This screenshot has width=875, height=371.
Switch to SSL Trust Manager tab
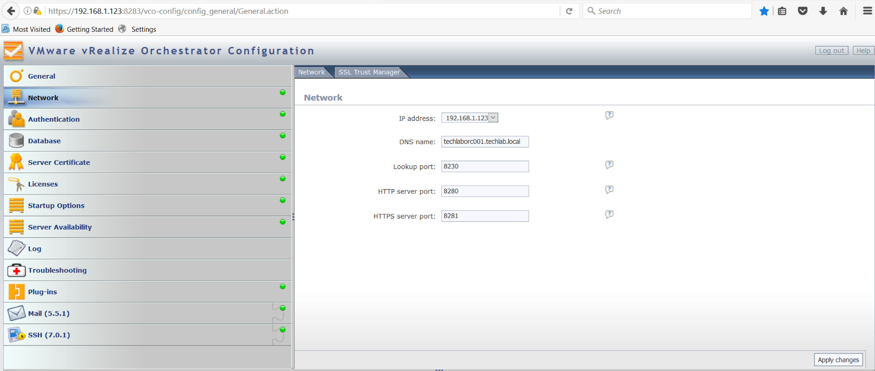pyautogui.click(x=369, y=72)
